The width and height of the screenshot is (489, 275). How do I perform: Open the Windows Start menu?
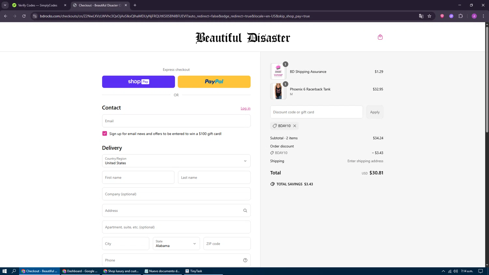(5, 271)
